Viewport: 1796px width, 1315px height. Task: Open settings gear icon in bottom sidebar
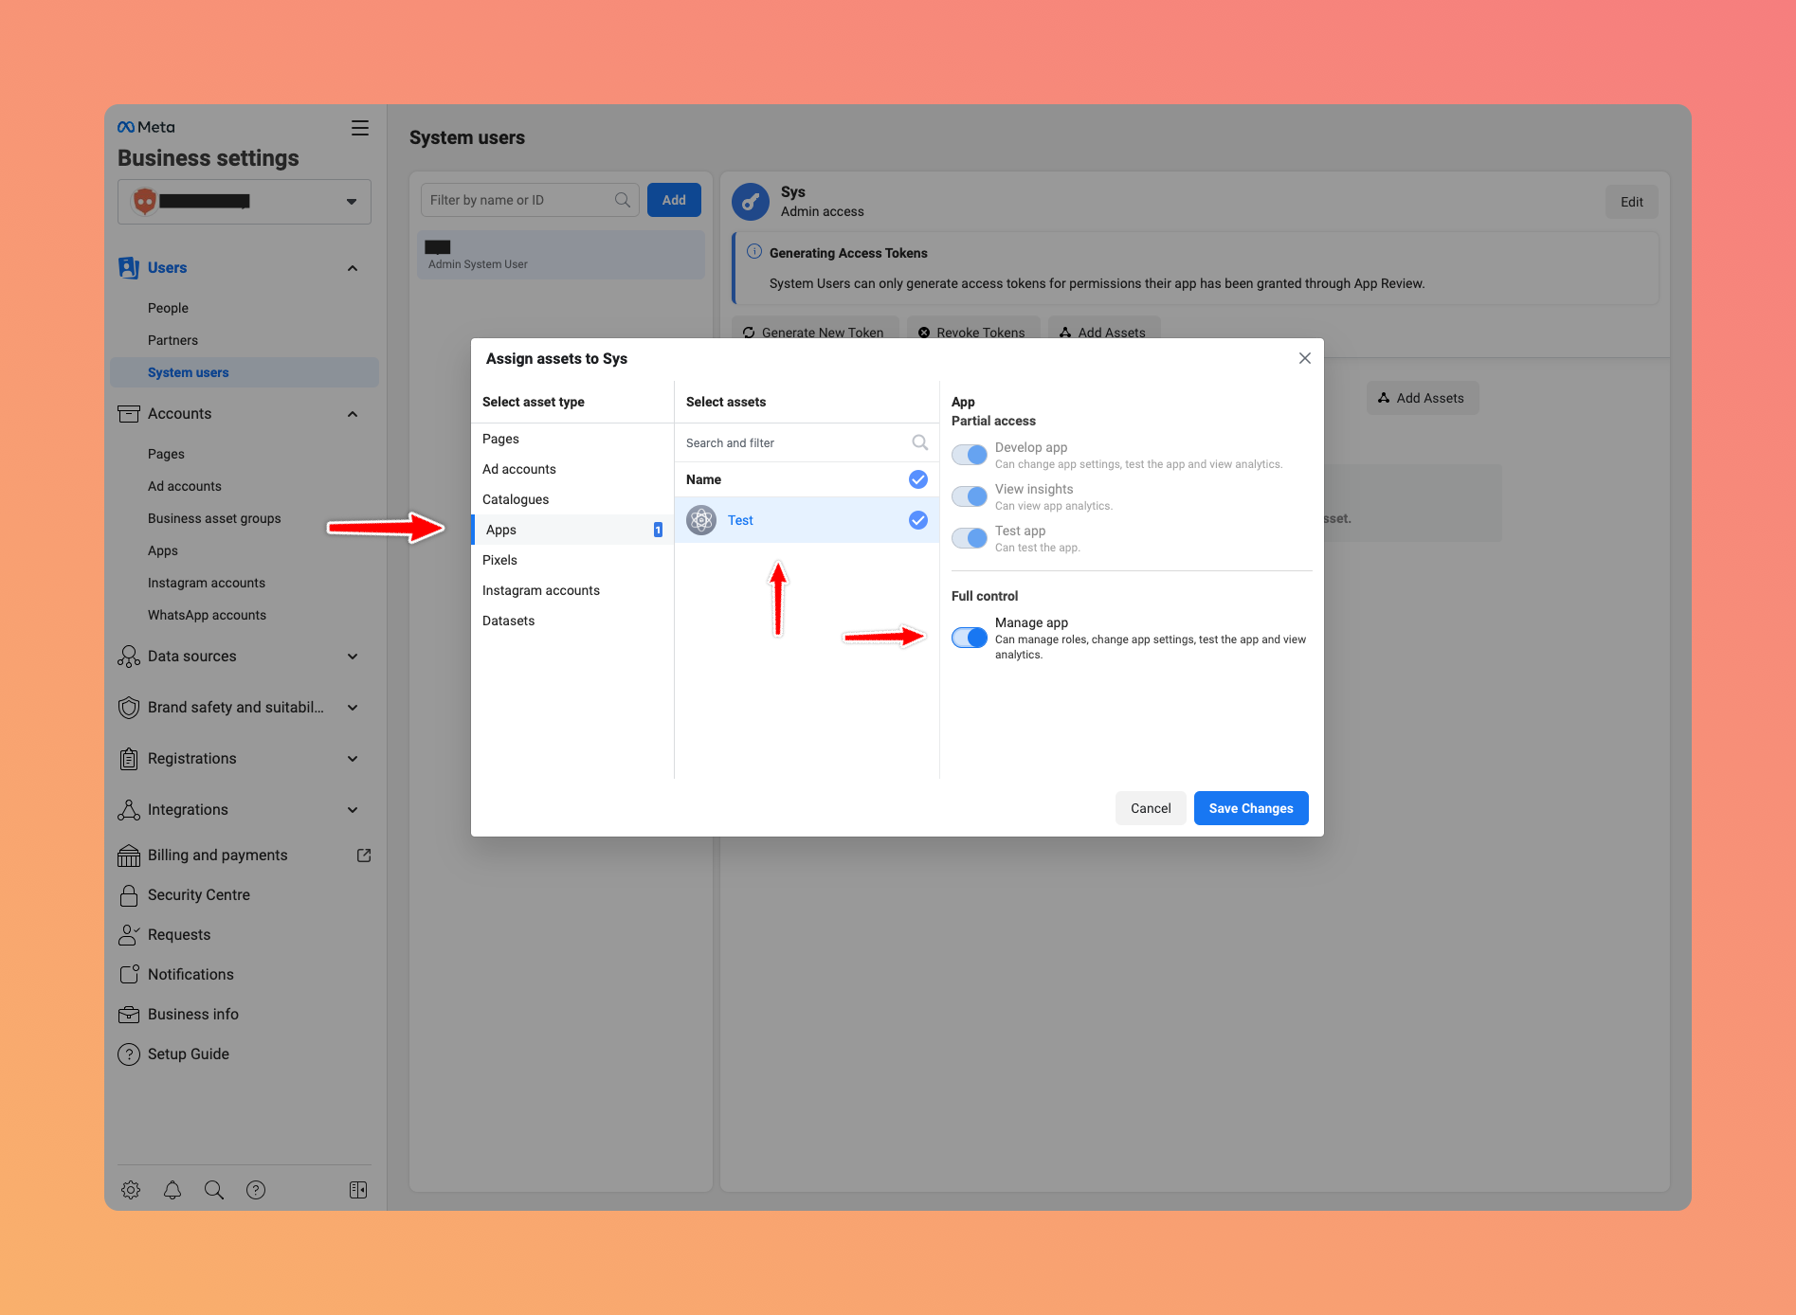pos(131,1190)
